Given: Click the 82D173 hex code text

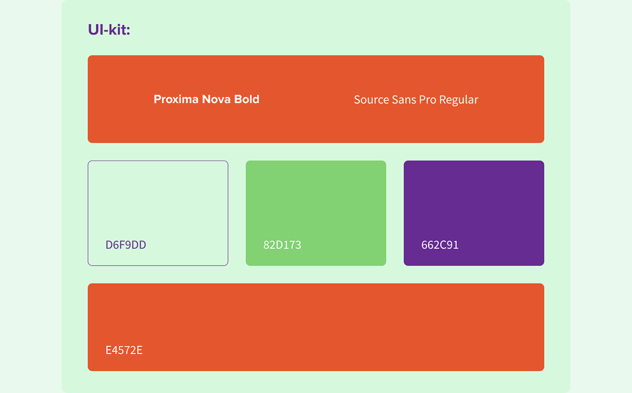Looking at the screenshot, I should (x=282, y=245).
